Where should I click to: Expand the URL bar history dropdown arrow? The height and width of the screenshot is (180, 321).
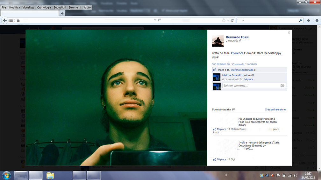pyautogui.click(x=155, y=20)
